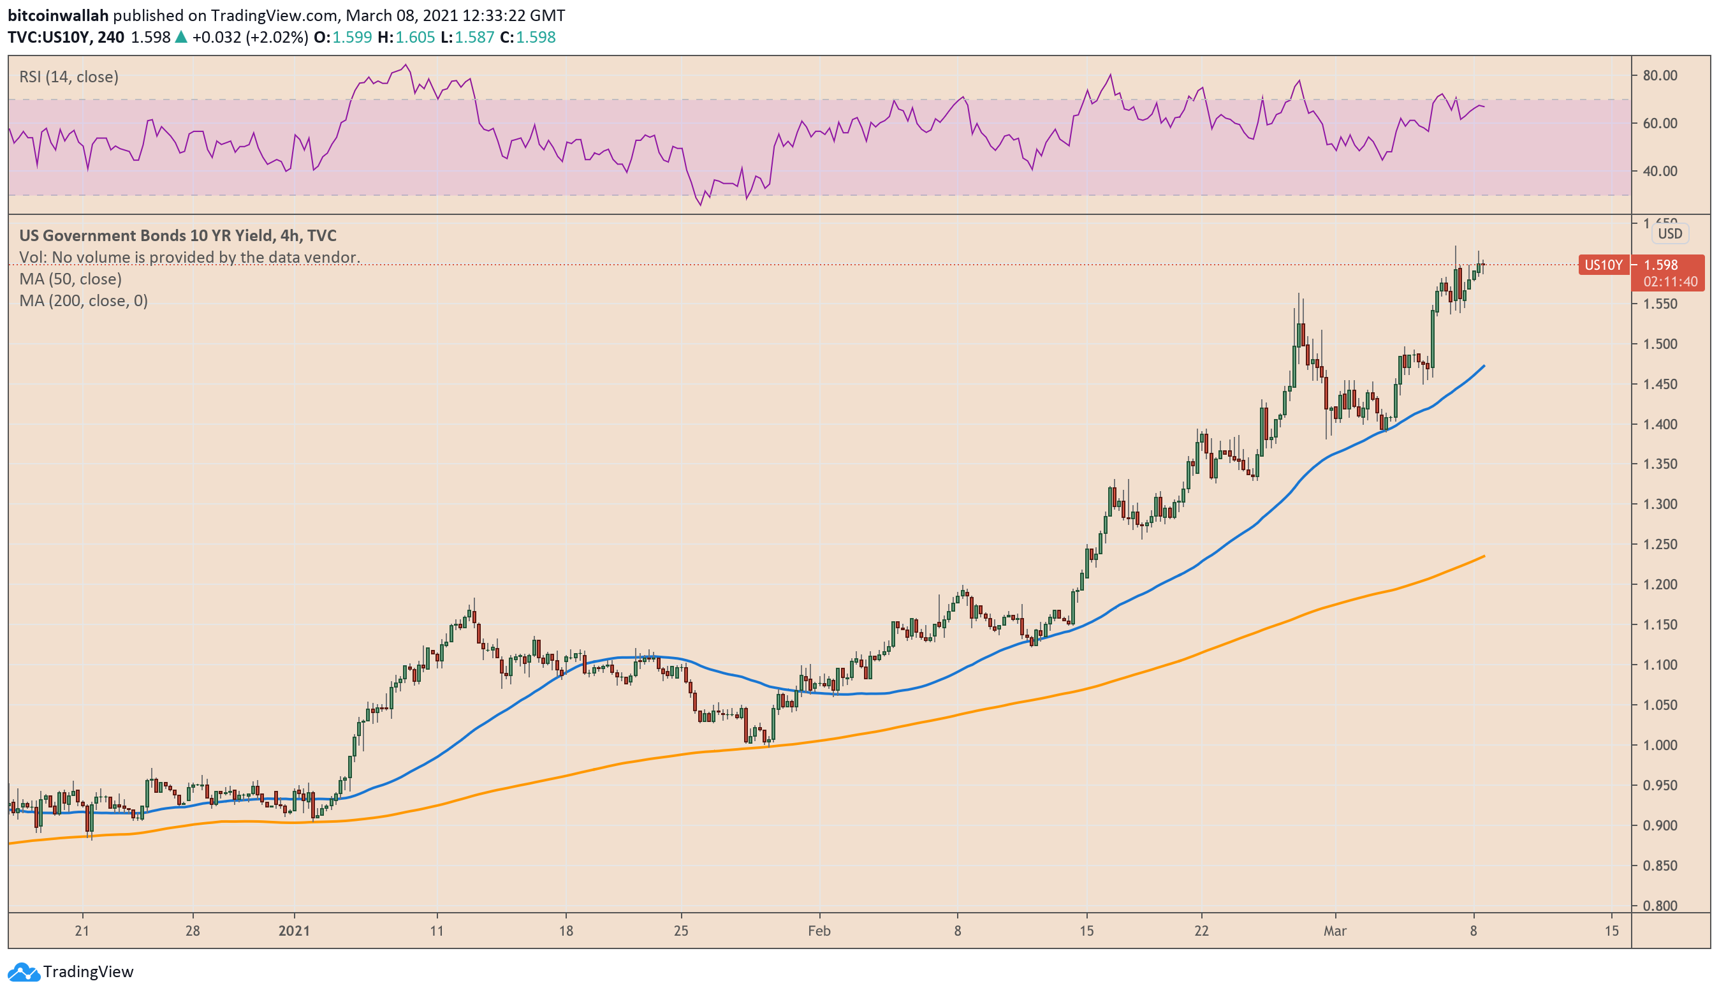The width and height of the screenshot is (1719, 995).
Task: Click the TradingView cloud logo icon
Action: tap(24, 972)
